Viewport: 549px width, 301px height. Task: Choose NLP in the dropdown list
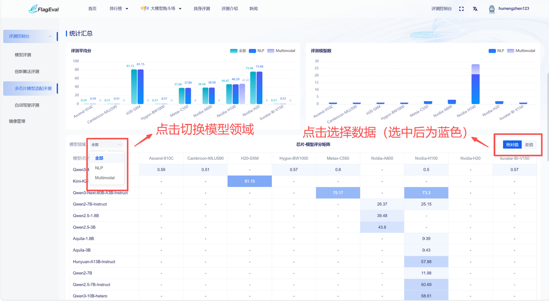106,168
